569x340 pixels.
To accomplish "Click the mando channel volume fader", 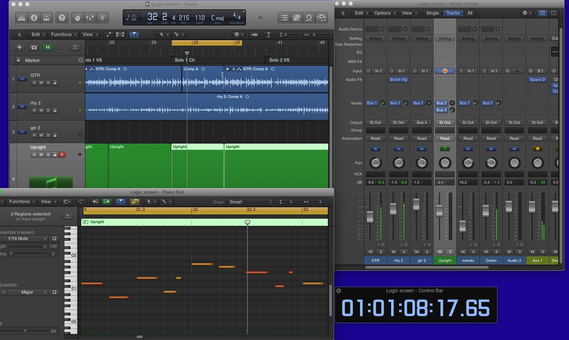I will pos(463,226).
